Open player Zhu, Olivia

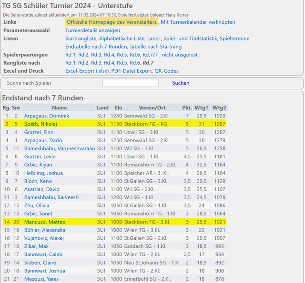coord(37,205)
